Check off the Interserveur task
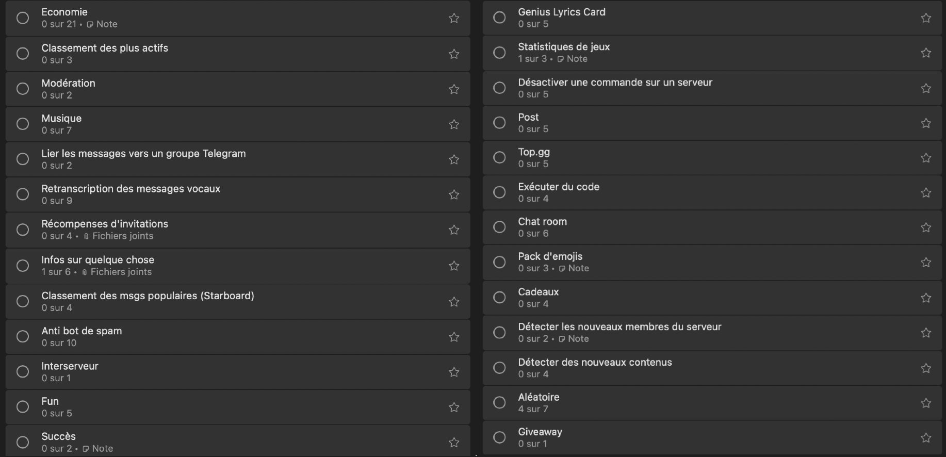 (23, 371)
